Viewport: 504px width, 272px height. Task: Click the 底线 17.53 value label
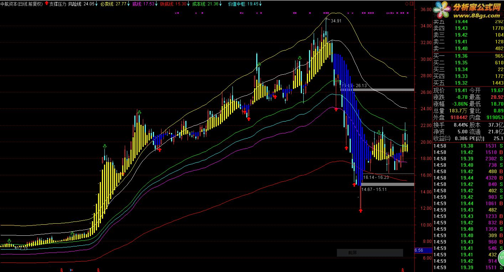click(144, 4)
